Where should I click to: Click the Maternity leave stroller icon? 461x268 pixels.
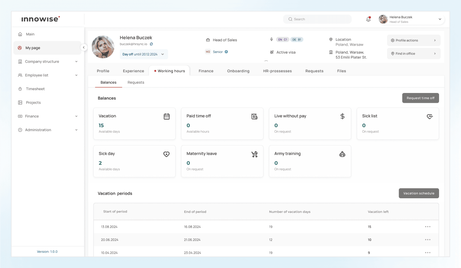(x=254, y=154)
